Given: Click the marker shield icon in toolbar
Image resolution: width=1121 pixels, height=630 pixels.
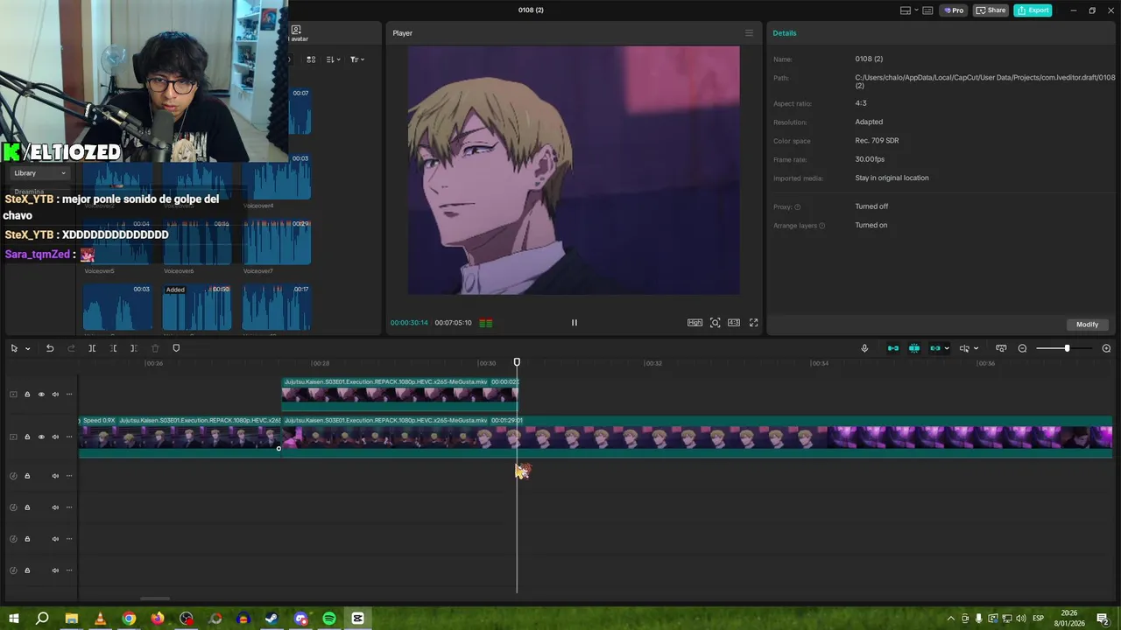Looking at the screenshot, I should point(176,348).
